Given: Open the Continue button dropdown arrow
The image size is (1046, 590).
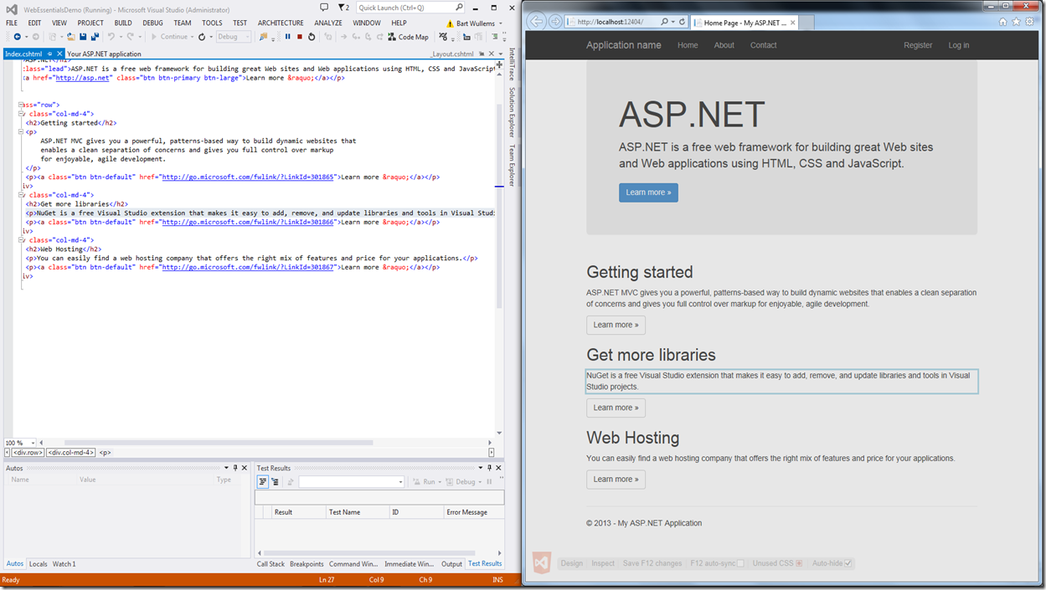Looking at the screenshot, I should pyautogui.click(x=193, y=37).
